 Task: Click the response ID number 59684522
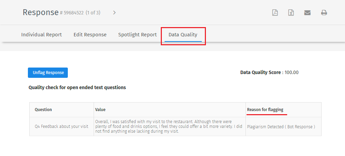73,13
